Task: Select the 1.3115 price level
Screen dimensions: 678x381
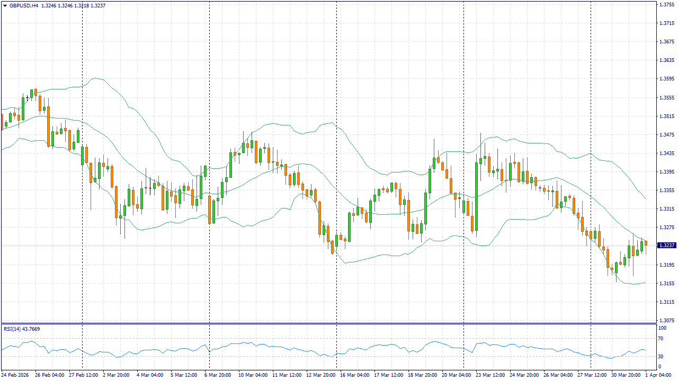Action: 666,302
